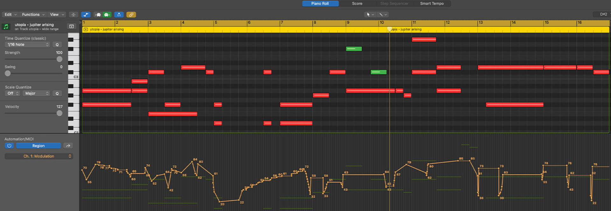Screen dimensions: 611x211
Task: Click the C3 piano key
Action: tap(74, 77)
